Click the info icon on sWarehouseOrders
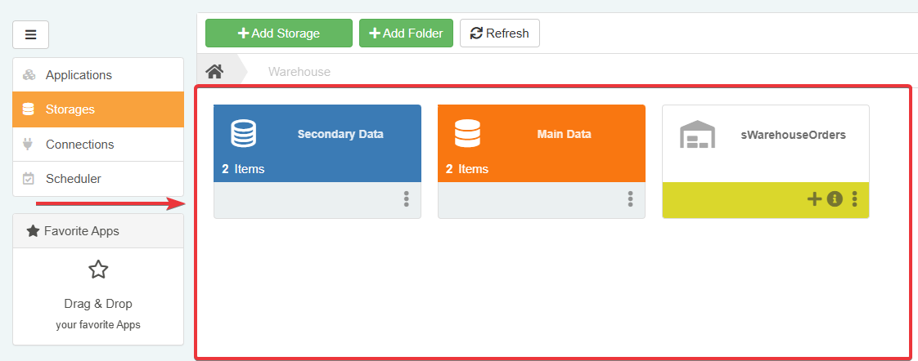Screen dimensions: 918x361 tap(835, 198)
